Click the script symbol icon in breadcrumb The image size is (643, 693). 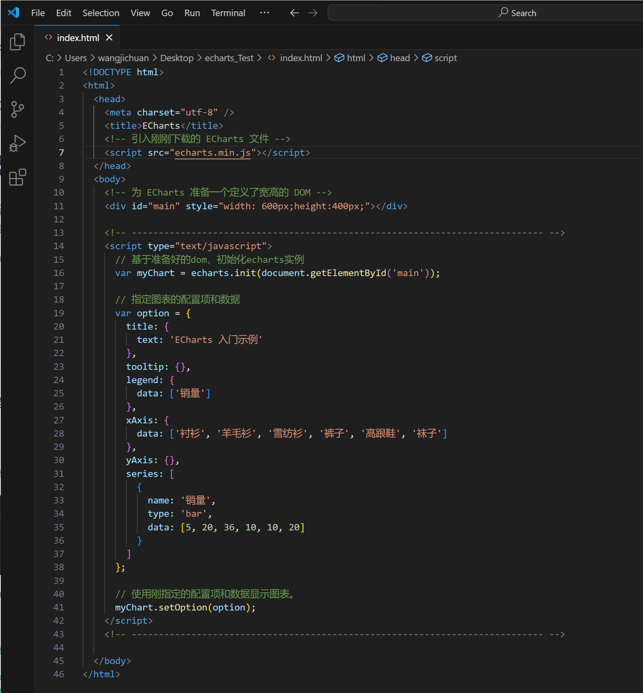coord(427,58)
